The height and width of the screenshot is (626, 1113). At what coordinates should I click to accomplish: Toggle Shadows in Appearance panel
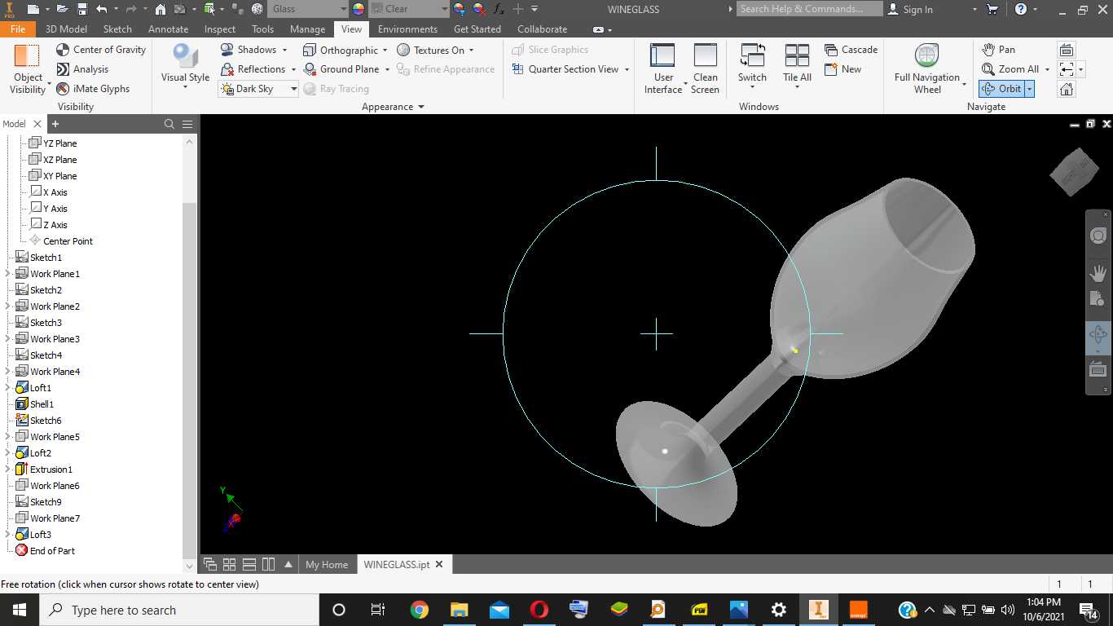[x=253, y=50]
